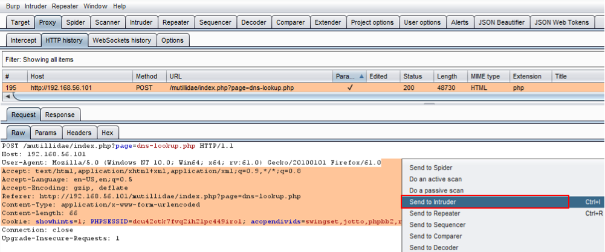
Task: Click Send to Spider option
Action: tap(430, 168)
